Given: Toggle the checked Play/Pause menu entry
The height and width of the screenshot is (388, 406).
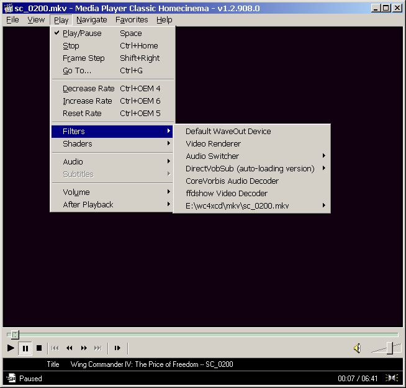Looking at the screenshot, I should (82, 34).
